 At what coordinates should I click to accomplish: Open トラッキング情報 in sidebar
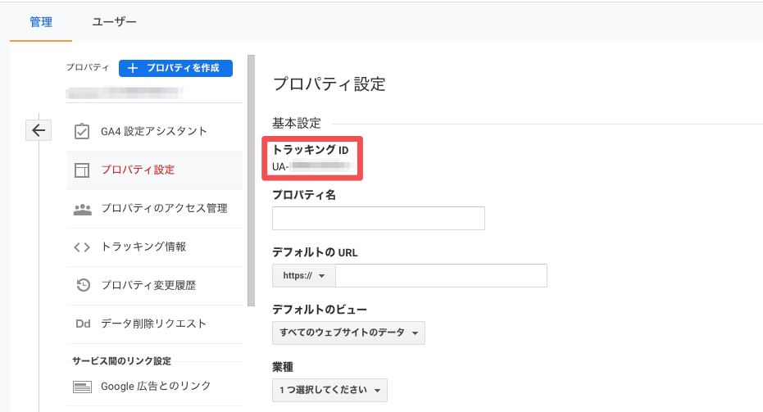143,247
